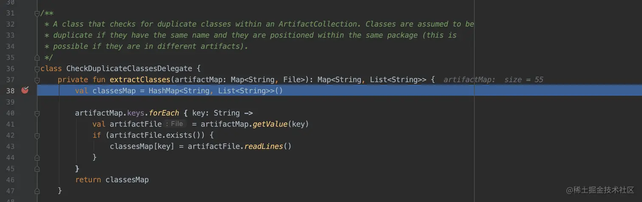The height and width of the screenshot is (202, 642).
Task: Click the fold end marker on line 35
Action: point(37,58)
